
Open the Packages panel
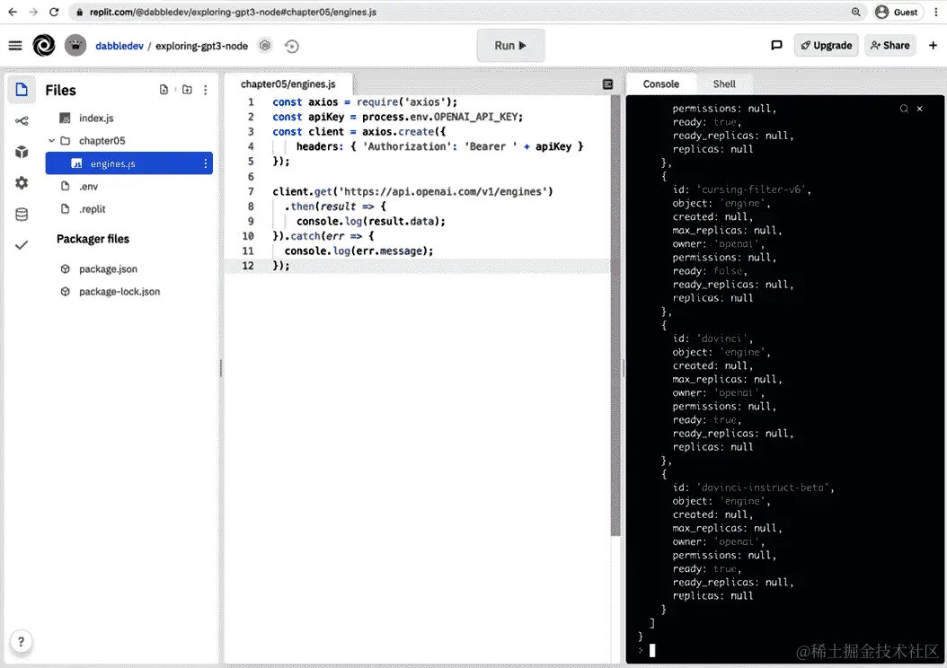point(21,152)
